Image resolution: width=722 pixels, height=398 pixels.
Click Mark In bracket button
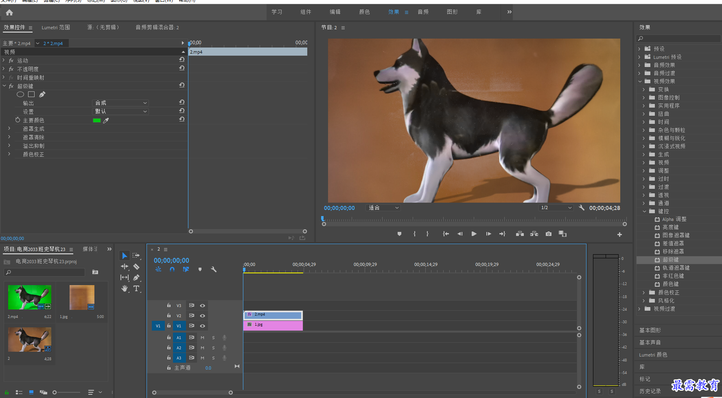coord(415,234)
